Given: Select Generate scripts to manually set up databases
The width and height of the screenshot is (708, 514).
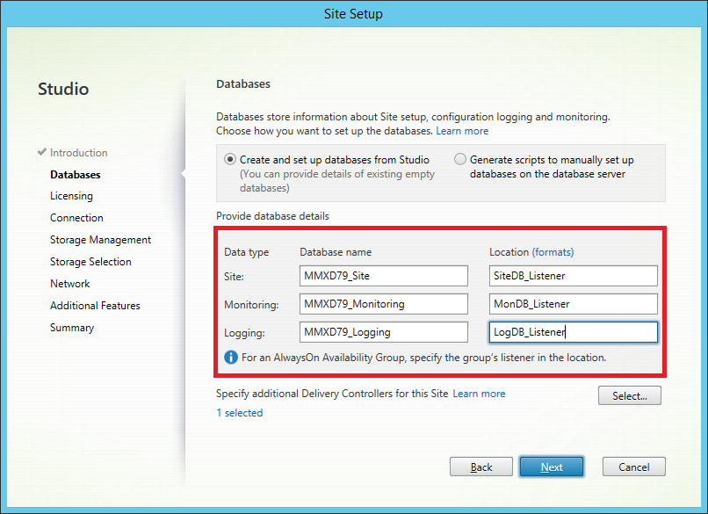Looking at the screenshot, I should coord(460,160).
